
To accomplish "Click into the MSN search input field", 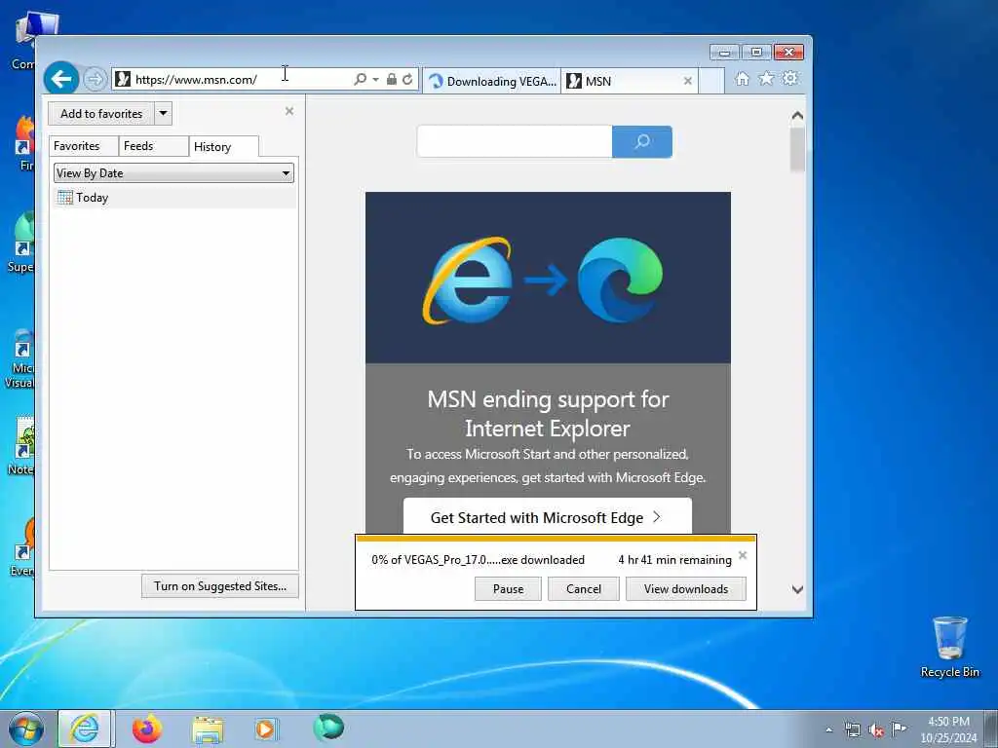I will point(515,141).
